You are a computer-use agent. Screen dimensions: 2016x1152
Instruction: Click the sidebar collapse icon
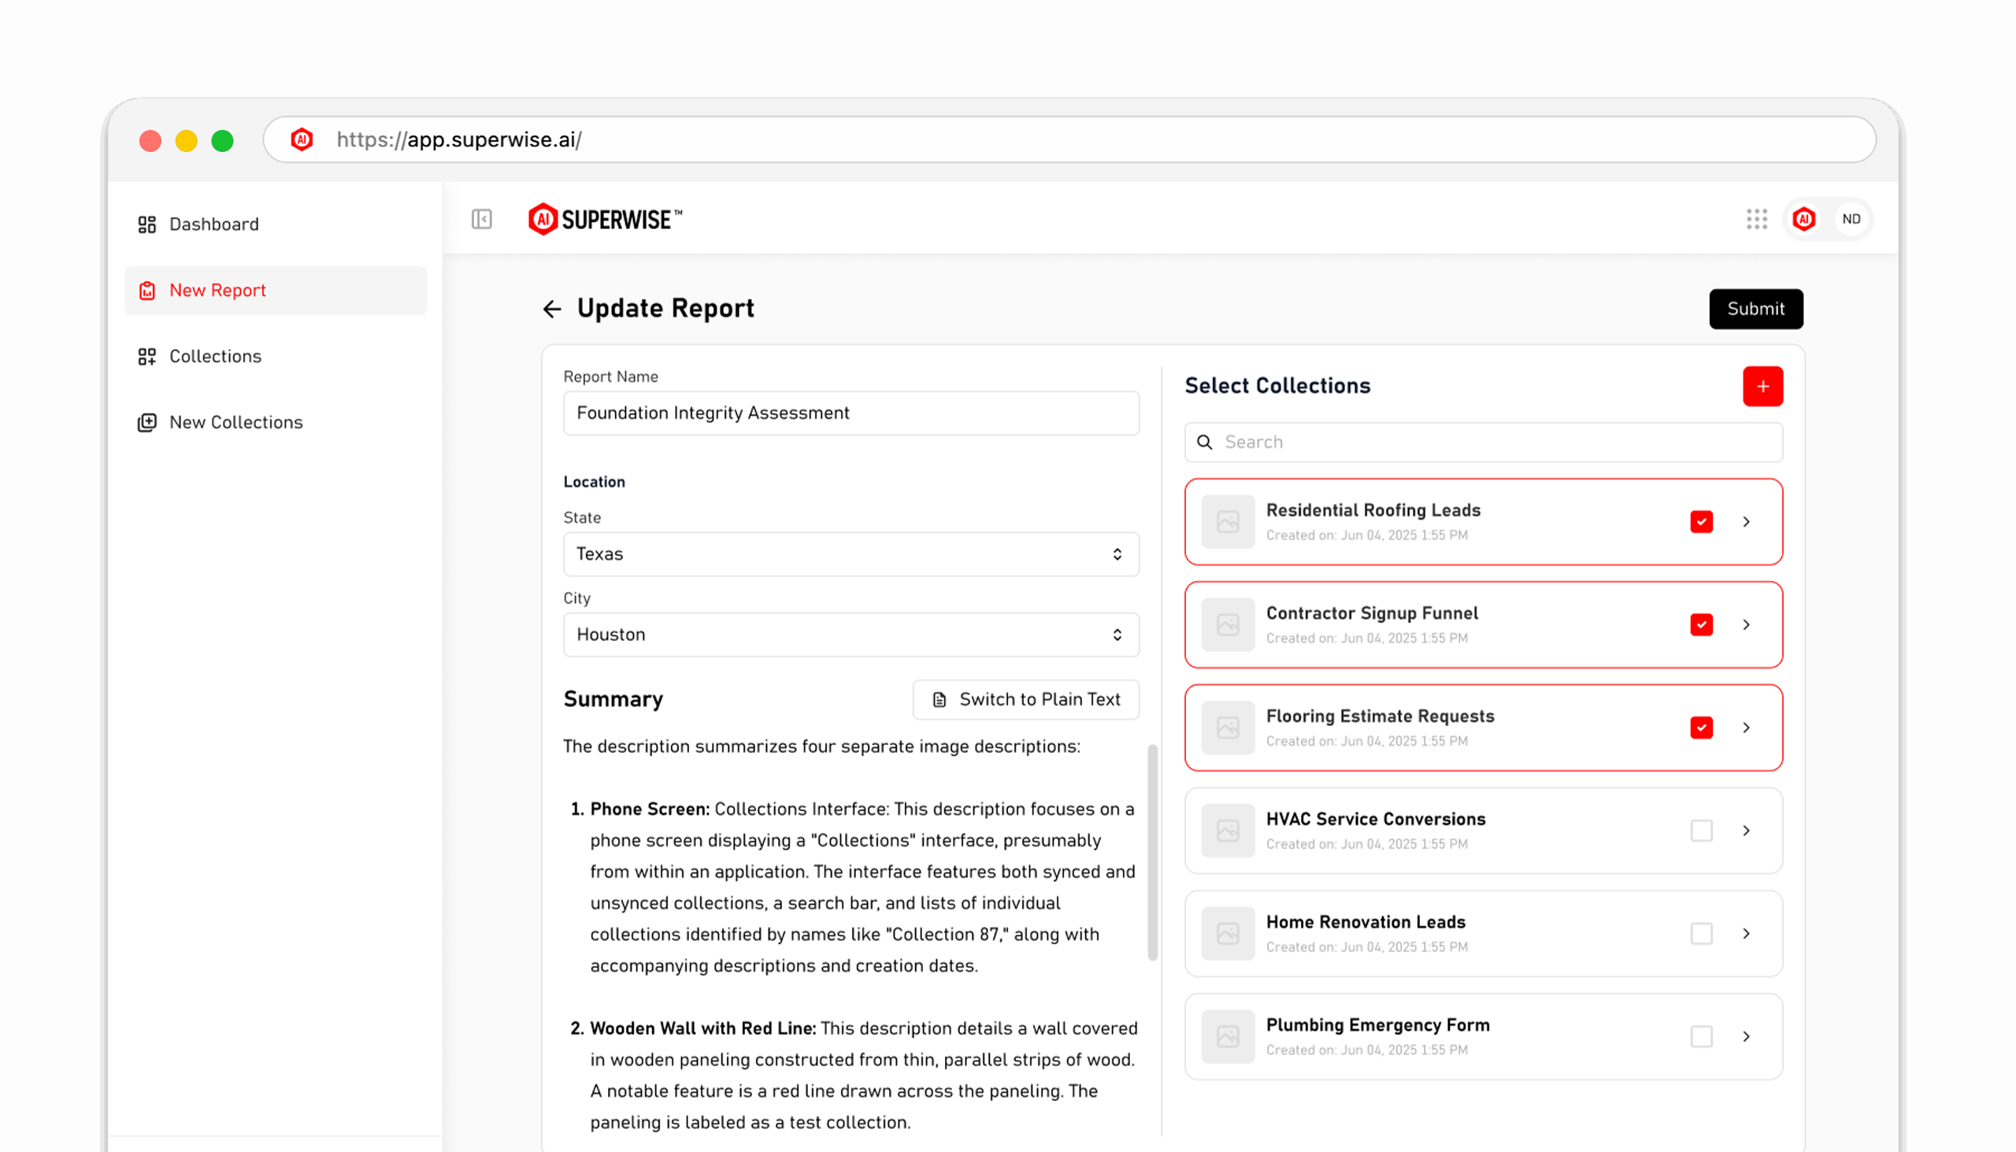click(481, 219)
